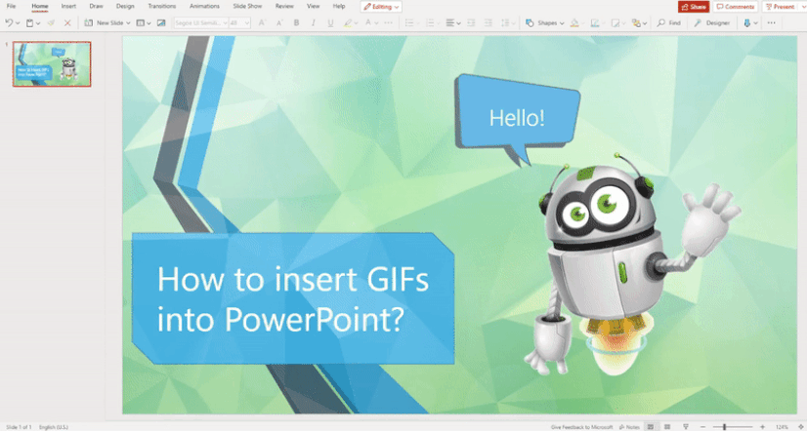Open the Editing mode dropdown
The height and width of the screenshot is (431, 807).
click(381, 6)
